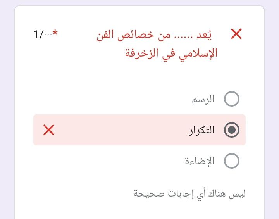The image size is (279, 219).
Task: Click the selected التكرار radio button
Action: 232,130
